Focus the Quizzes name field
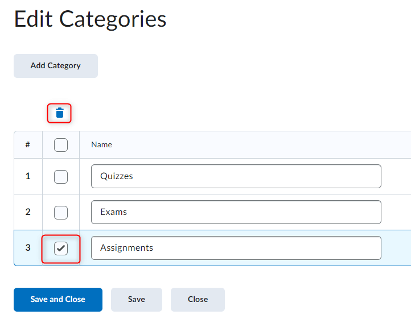 236,176
